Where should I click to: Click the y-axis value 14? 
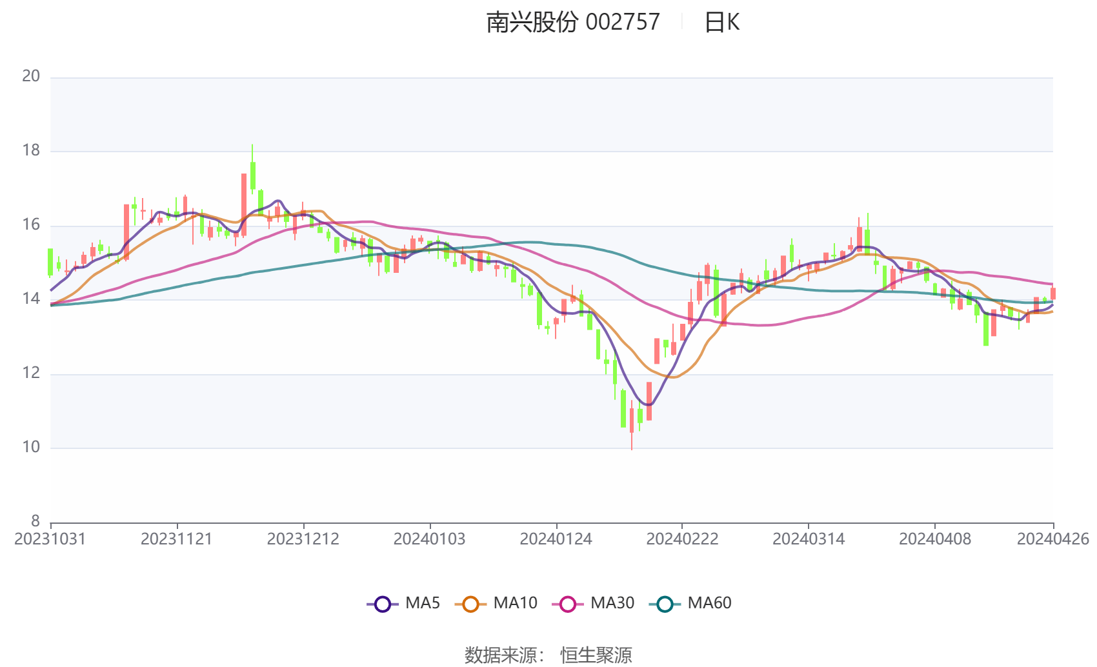(31, 299)
